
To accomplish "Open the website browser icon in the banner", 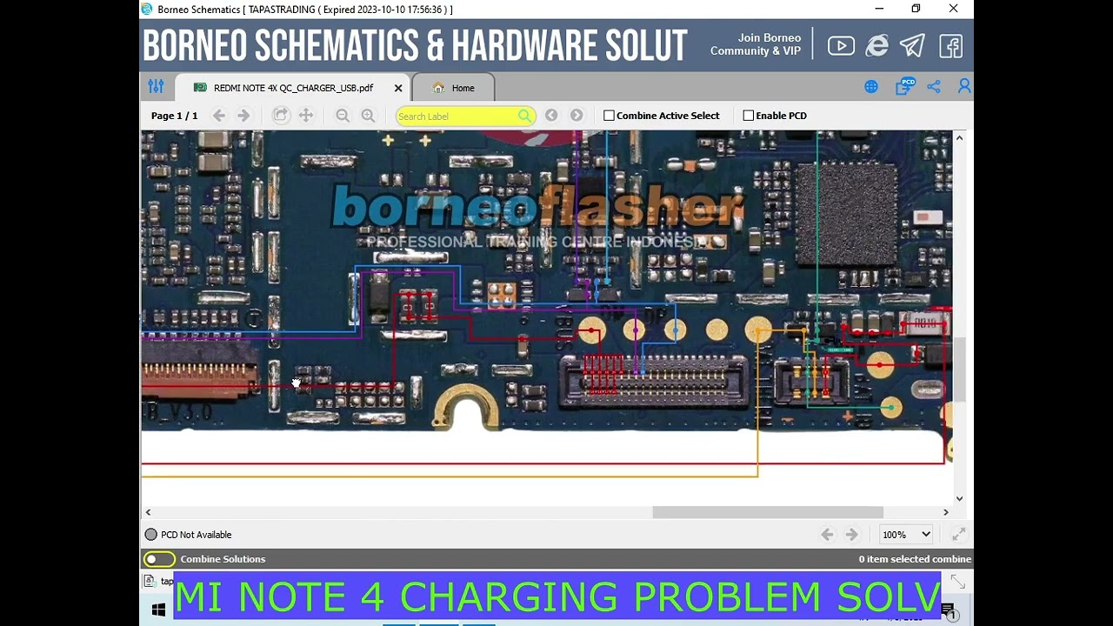I will [876, 46].
